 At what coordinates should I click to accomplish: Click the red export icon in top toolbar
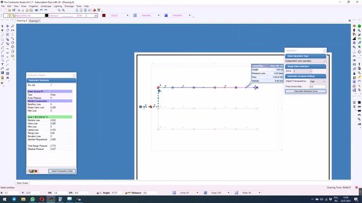(94, 10)
